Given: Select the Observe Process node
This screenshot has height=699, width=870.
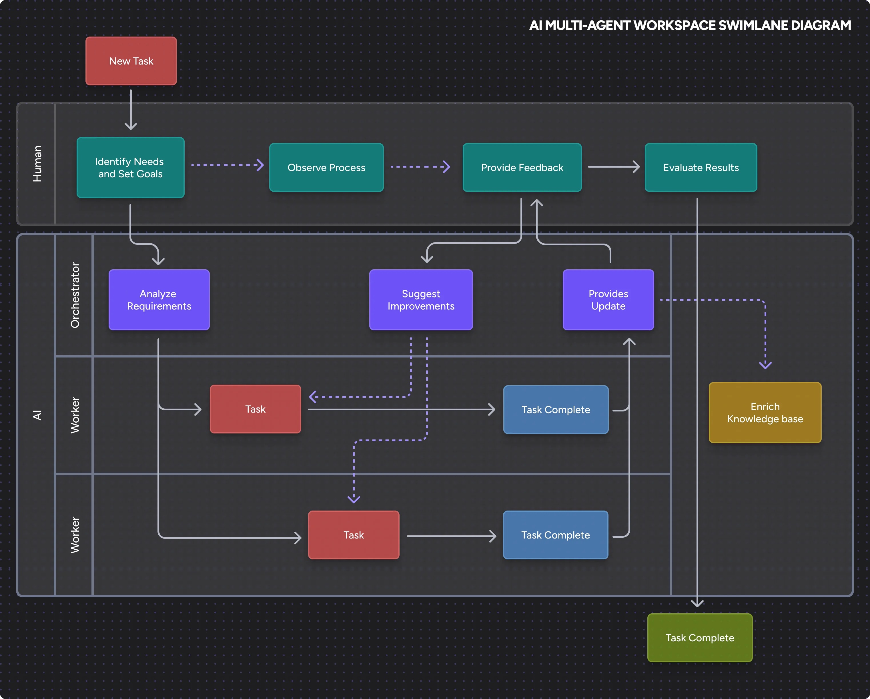Looking at the screenshot, I should (x=326, y=167).
